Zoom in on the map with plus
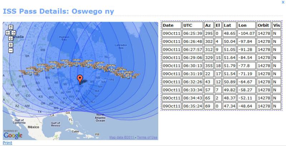 [11, 45]
